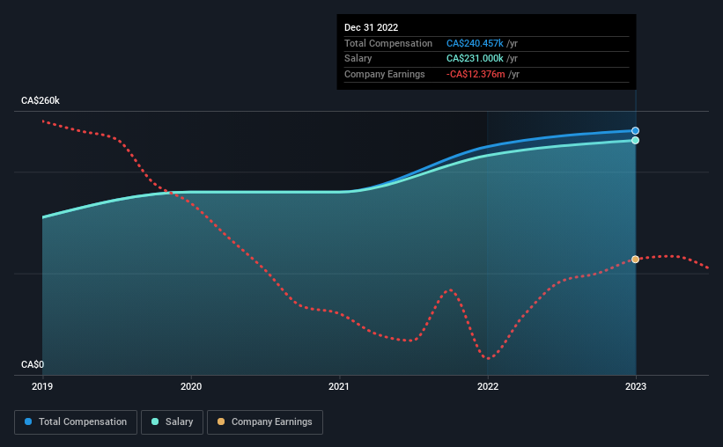Click the -CA$12.376m earnings value

point(476,74)
